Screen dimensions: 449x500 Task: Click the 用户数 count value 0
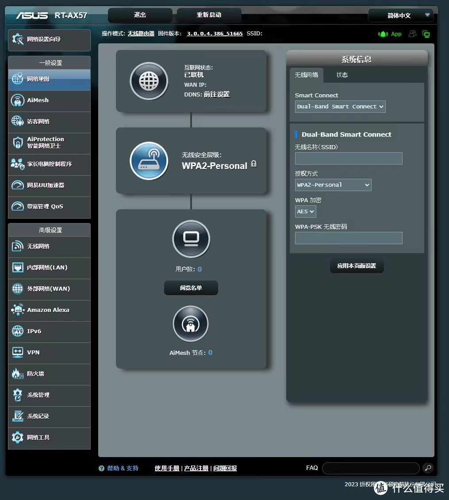click(x=200, y=269)
